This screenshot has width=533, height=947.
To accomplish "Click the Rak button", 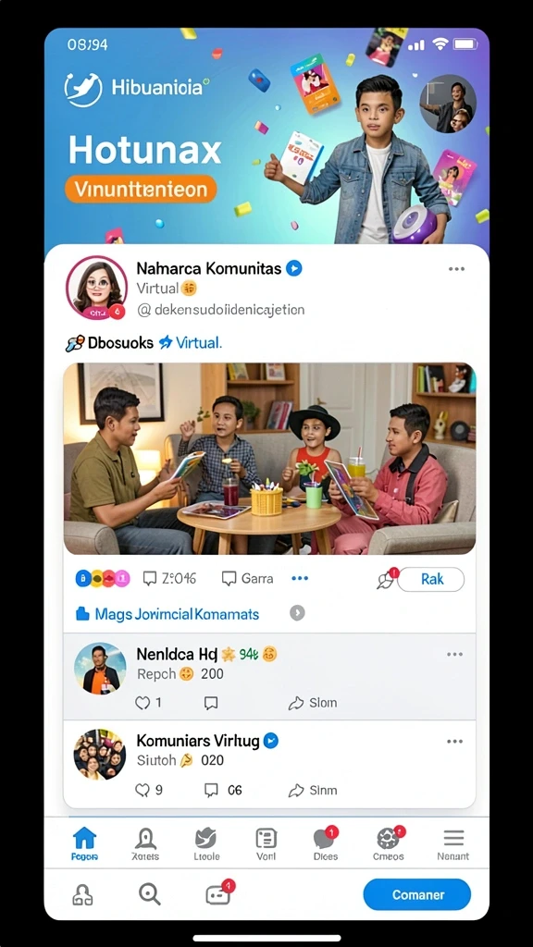I will tap(431, 579).
